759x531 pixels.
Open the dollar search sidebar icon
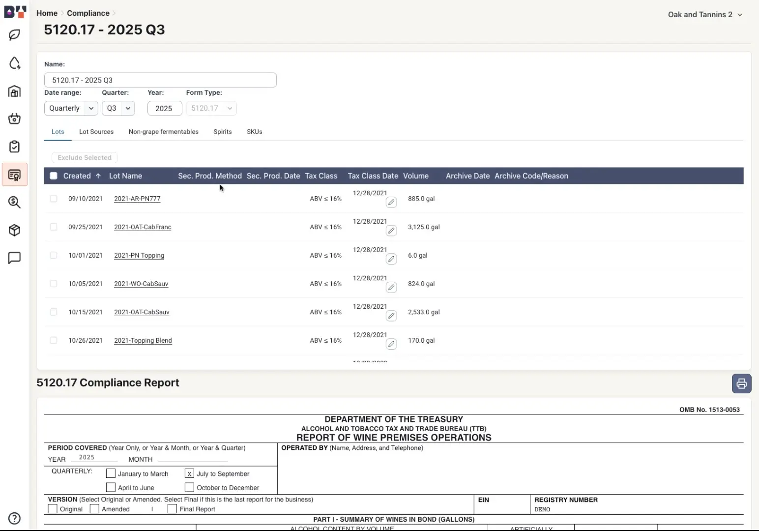coord(15,202)
